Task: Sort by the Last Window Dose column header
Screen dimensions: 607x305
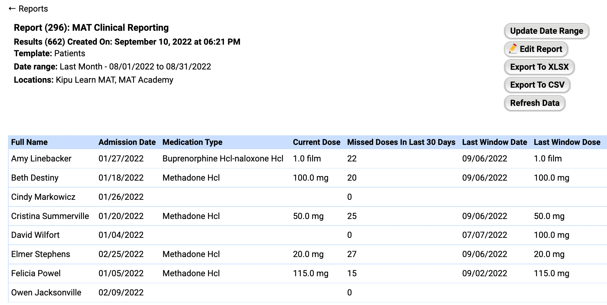Action: pyautogui.click(x=567, y=142)
